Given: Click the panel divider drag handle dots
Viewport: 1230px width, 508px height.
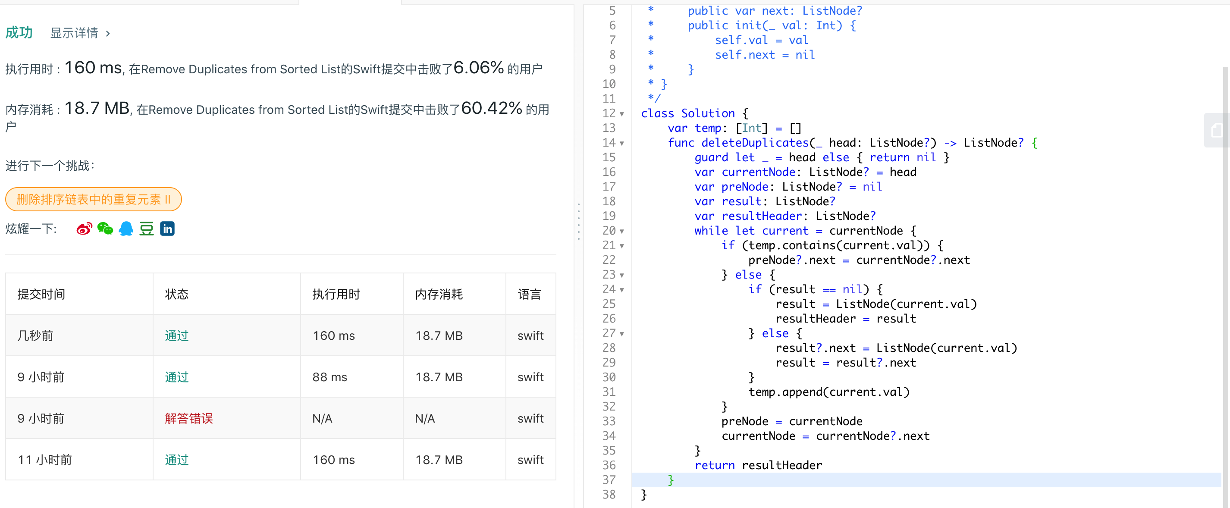Looking at the screenshot, I should pyautogui.click(x=579, y=222).
